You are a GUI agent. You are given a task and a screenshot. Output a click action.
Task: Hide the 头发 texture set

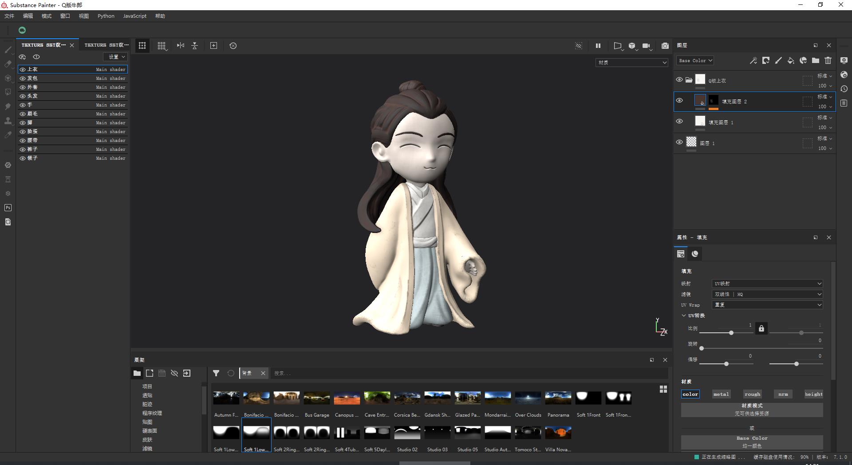coord(23,96)
